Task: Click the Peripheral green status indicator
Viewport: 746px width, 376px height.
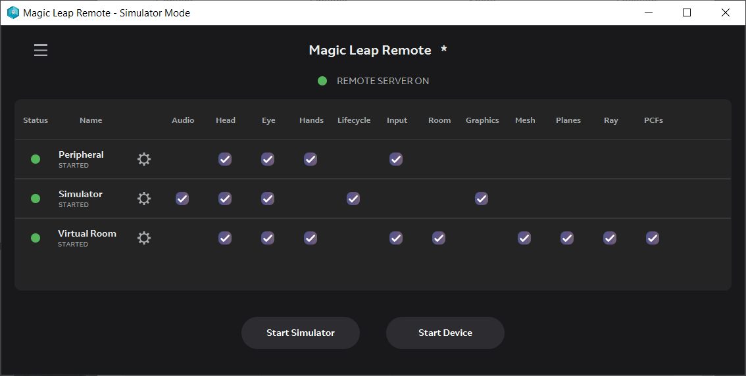Action: 36,159
